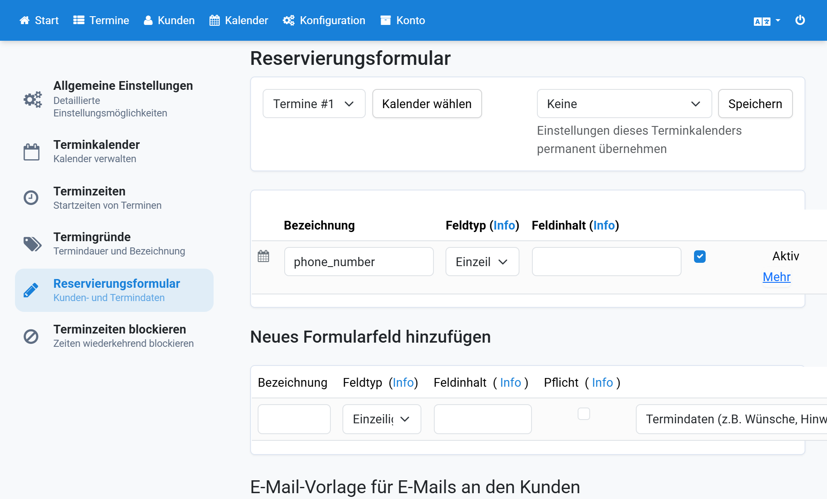Click the Kalender wählen button
The height and width of the screenshot is (499, 827).
(427, 104)
